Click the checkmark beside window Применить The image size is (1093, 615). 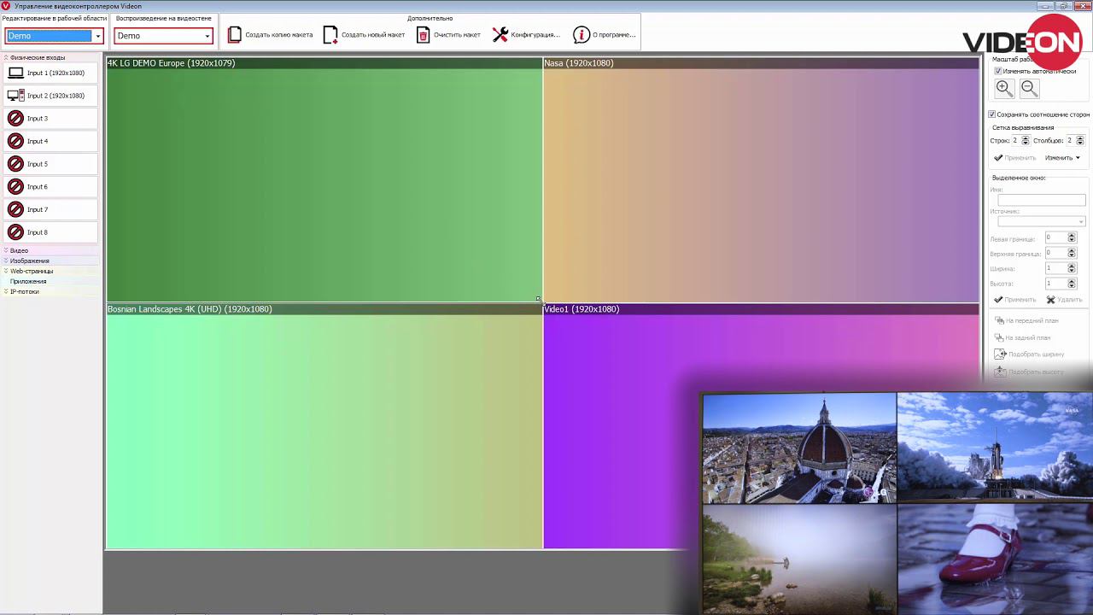tap(998, 300)
